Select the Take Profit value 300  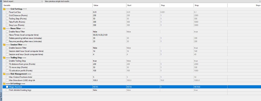[x=94, y=22]
